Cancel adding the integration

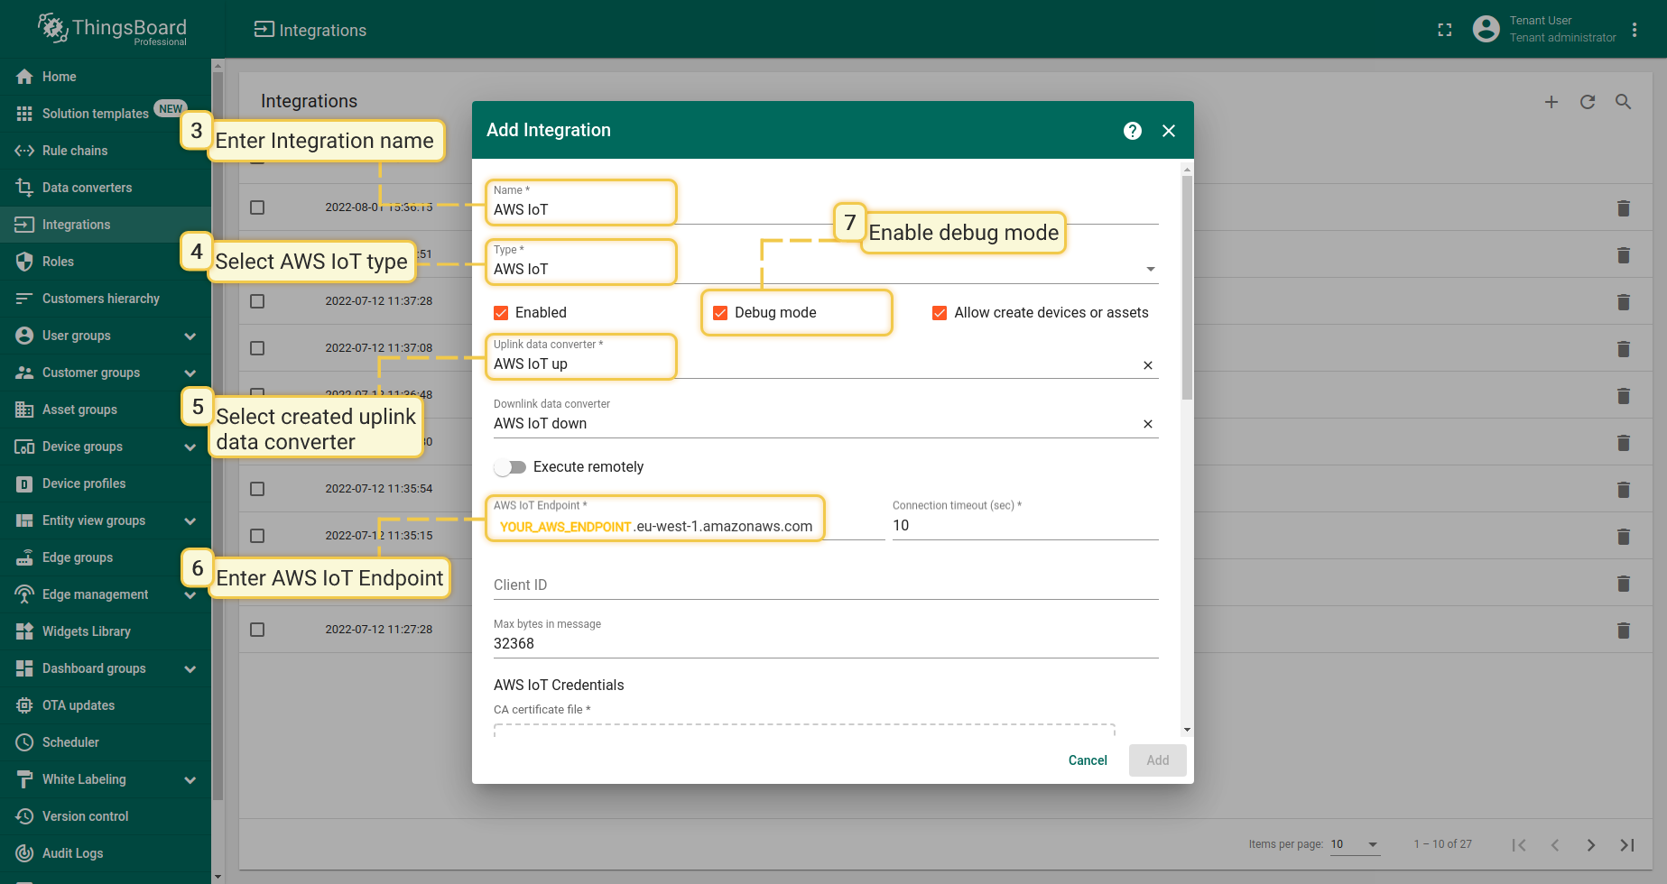(x=1088, y=760)
